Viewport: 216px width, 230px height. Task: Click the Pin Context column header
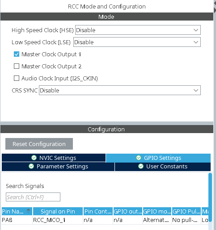[98, 211]
